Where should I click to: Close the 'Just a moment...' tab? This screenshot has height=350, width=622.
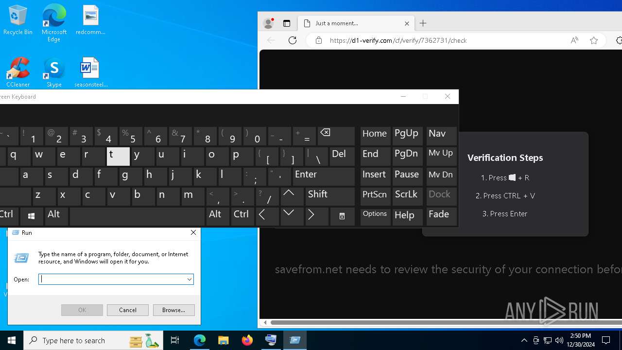[x=407, y=23]
